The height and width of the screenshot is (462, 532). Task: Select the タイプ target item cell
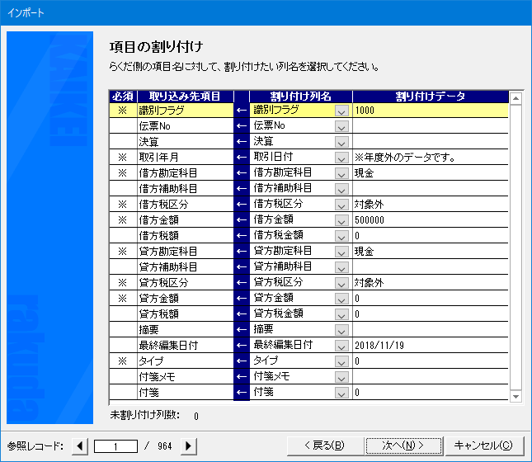pos(186,361)
